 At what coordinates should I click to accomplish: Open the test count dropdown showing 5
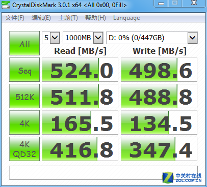[51, 38]
